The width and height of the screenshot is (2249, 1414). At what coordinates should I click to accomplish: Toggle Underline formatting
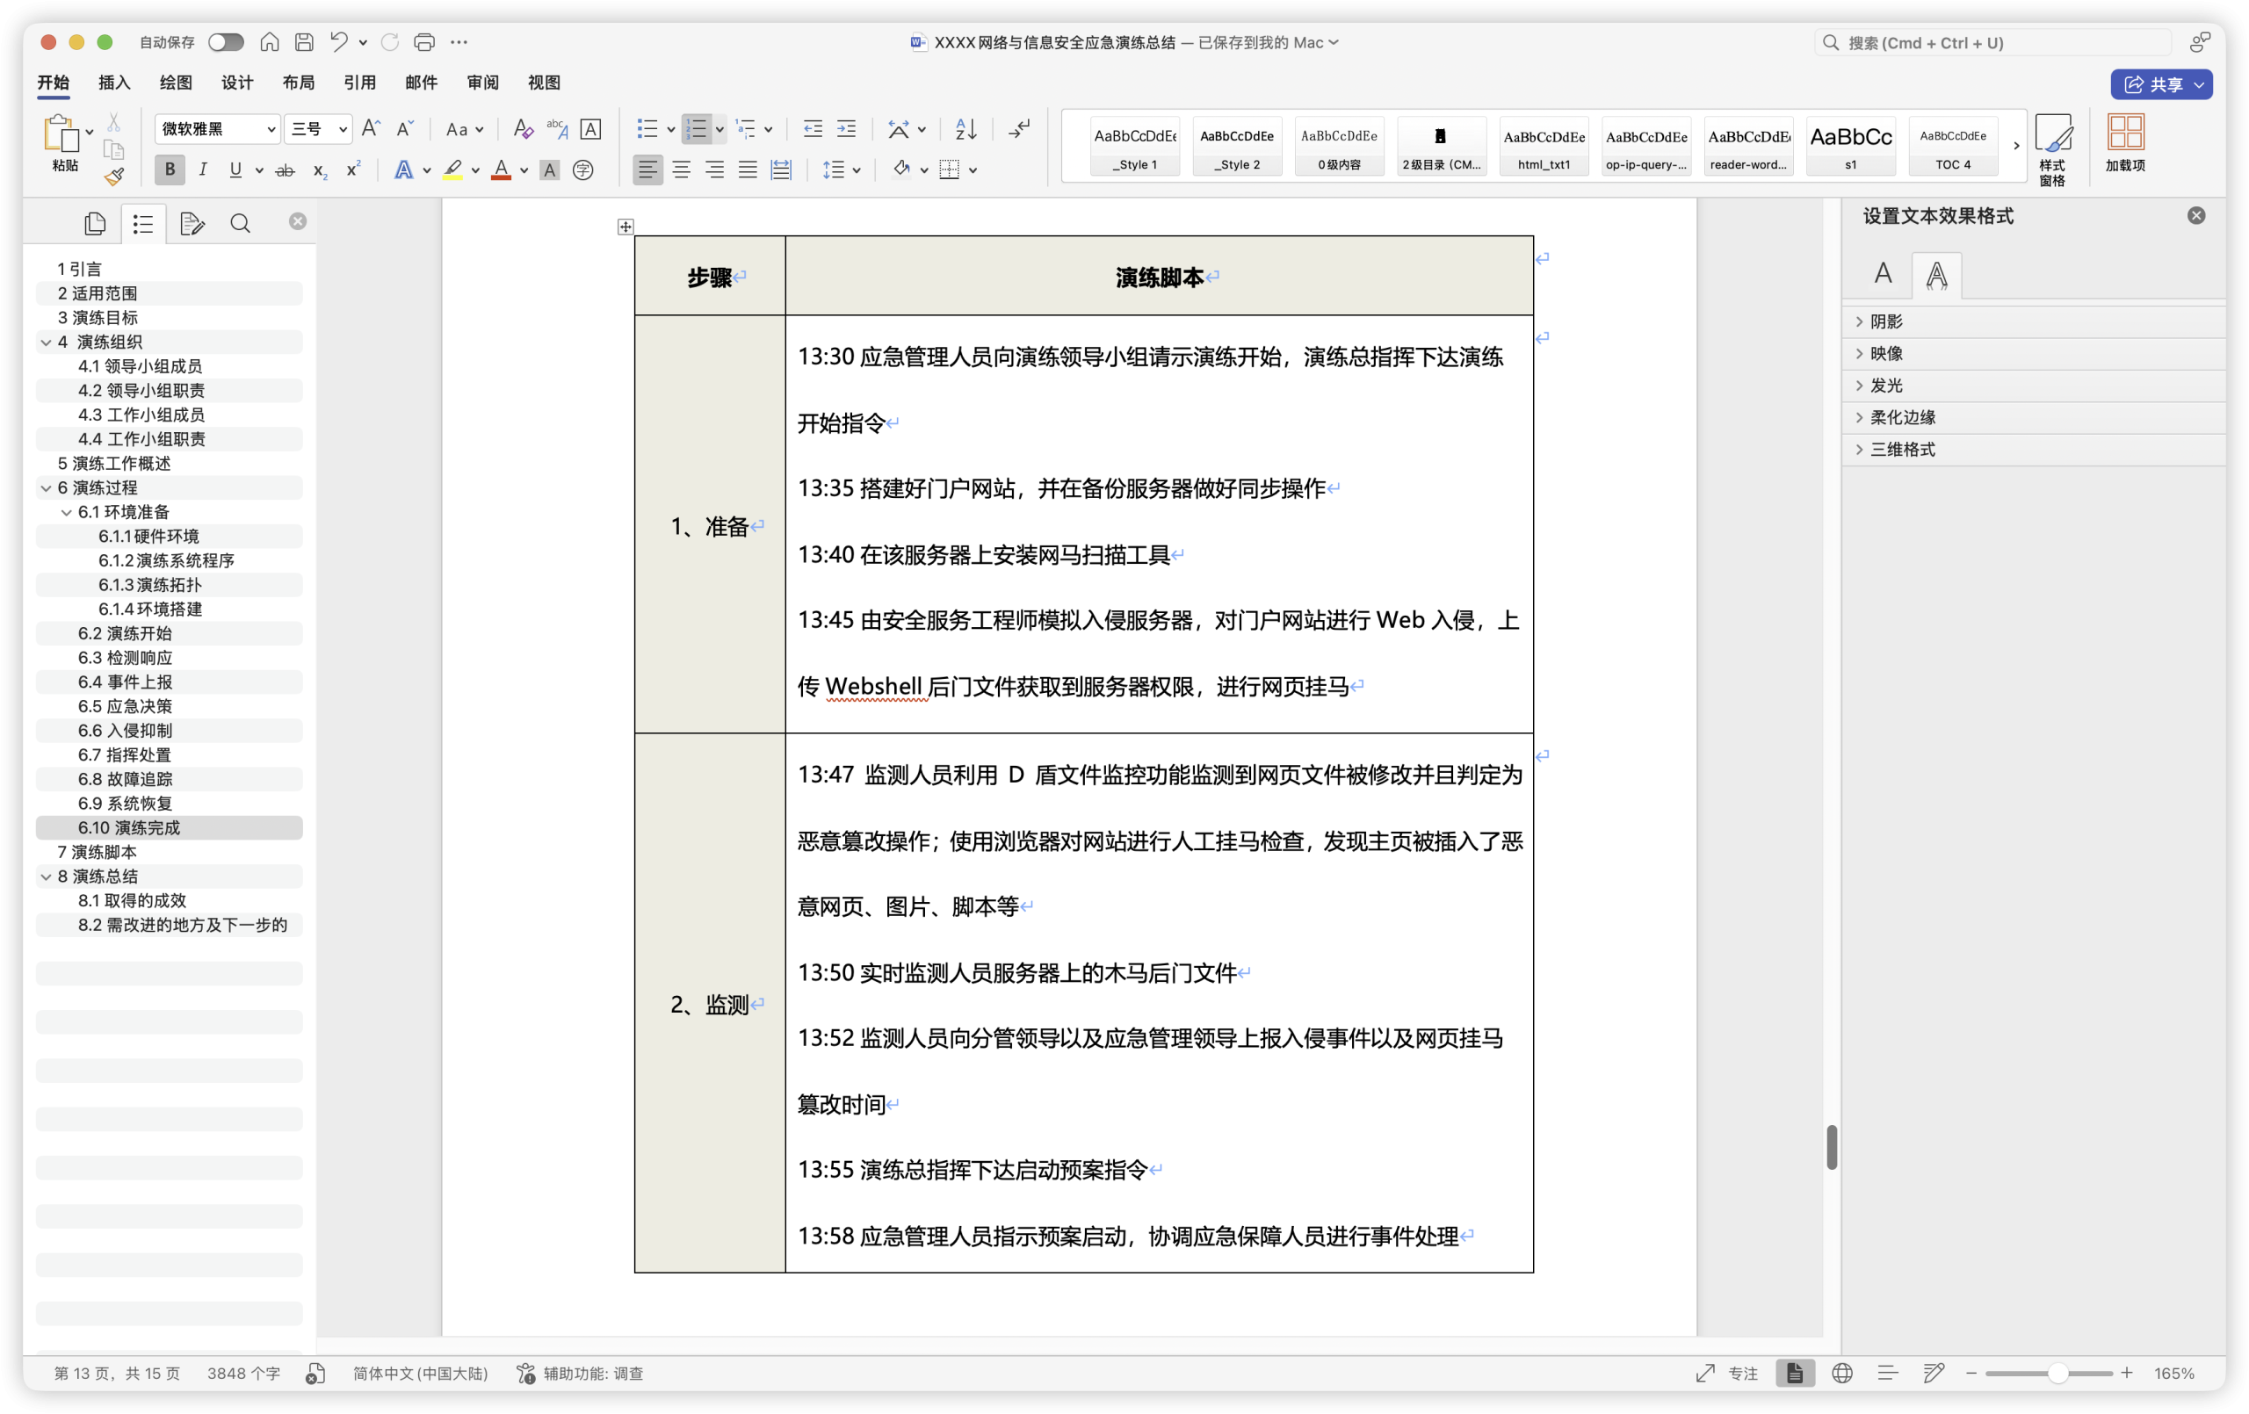pos(235,170)
